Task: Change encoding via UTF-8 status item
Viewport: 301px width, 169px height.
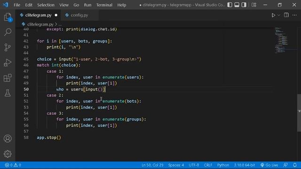Action: pos(194,165)
